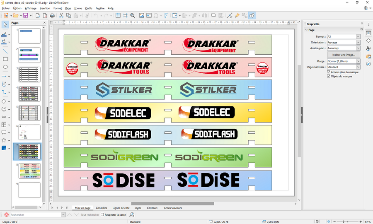
Task: Collapse the Page section expander
Action: click(x=306, y=30)
